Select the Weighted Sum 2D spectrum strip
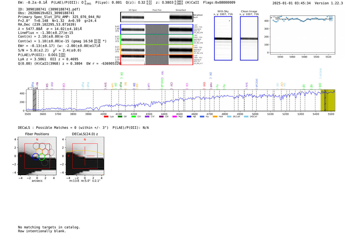361x245 pixels. click(x=157, y=17)
